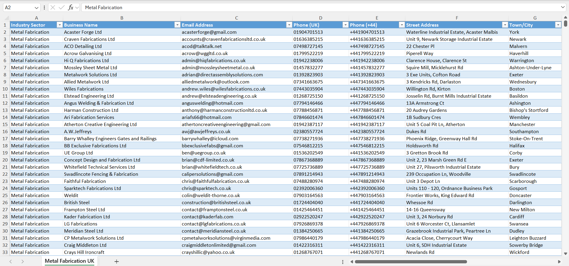Open the Phone (+44) filter dropdown
The image size is (569, 266).
click(402, 25)
